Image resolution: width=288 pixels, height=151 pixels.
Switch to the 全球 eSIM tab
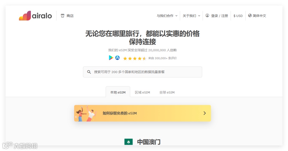coord(167,93)
